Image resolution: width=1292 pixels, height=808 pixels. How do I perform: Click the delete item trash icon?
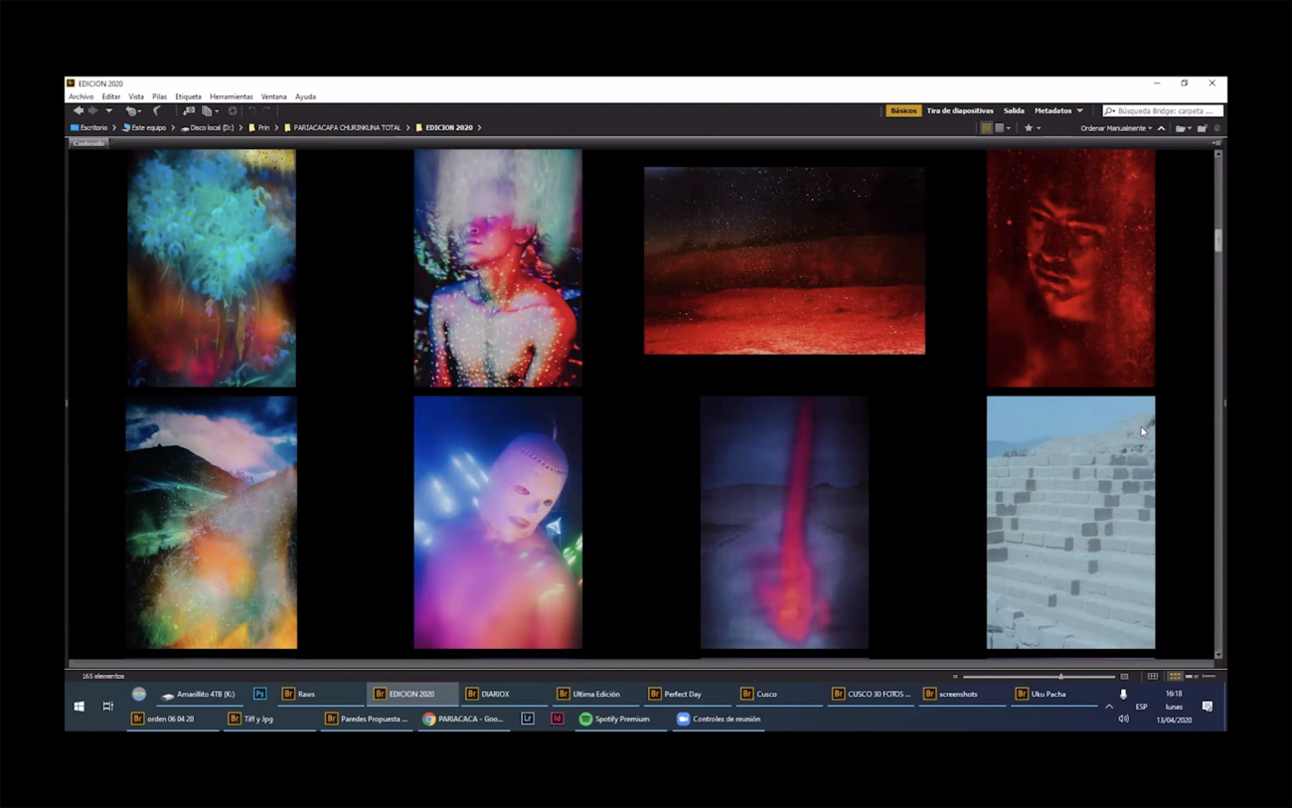1217,127
